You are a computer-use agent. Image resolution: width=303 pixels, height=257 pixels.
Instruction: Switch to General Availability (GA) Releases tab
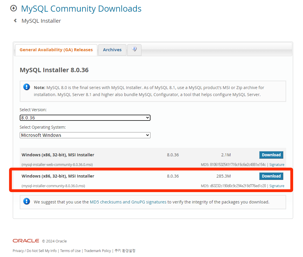(56, 50)
